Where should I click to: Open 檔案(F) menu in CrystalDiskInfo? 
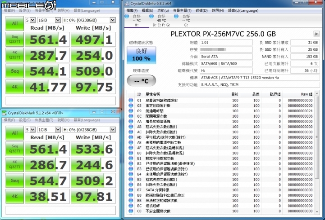pyautogui.click(x=132, y=10)
